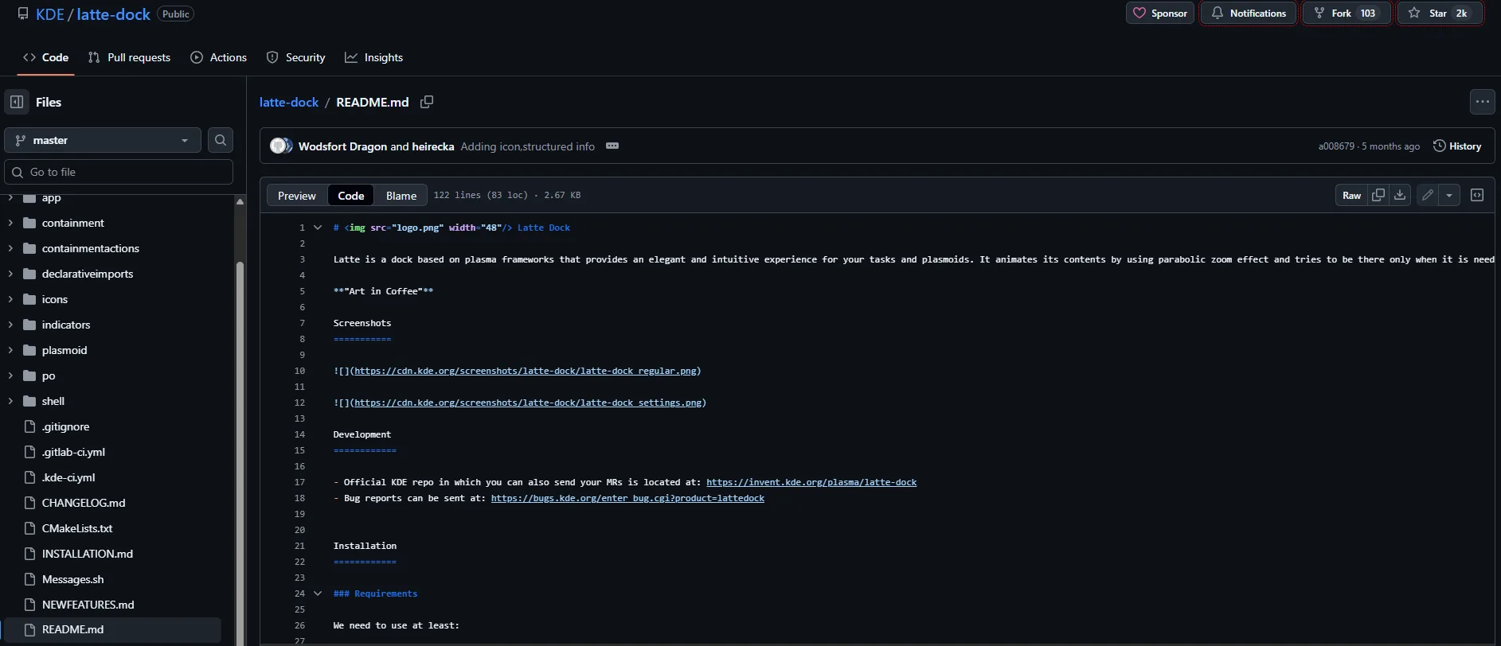Click the search files magnifier icon
The image size is (1501, 646).
221,140
